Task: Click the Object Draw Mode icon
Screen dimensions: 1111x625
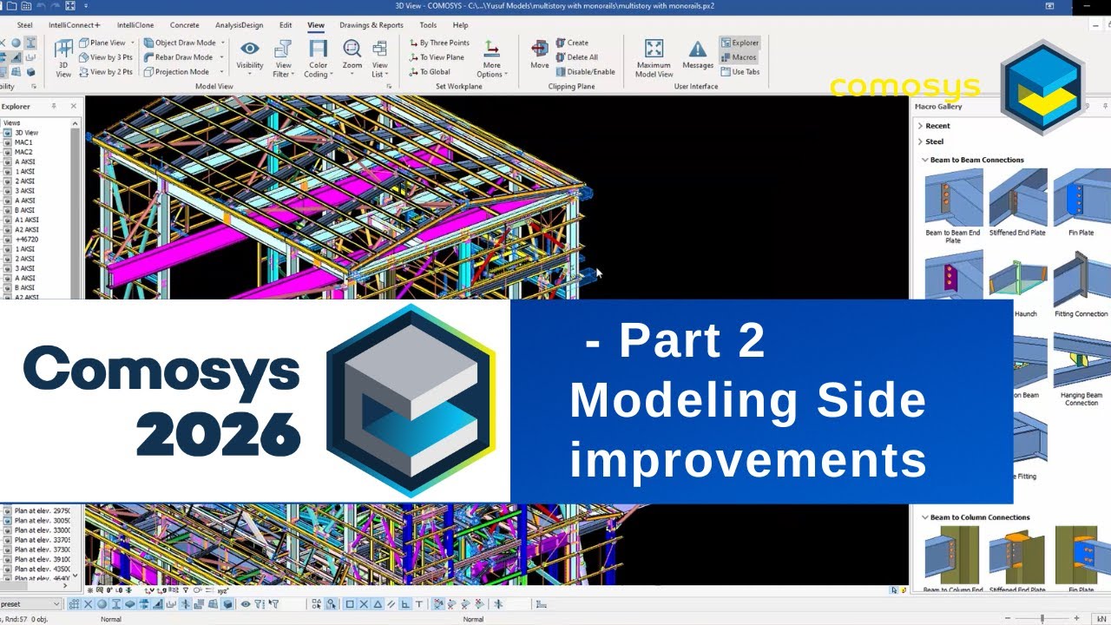Action: 148,43
